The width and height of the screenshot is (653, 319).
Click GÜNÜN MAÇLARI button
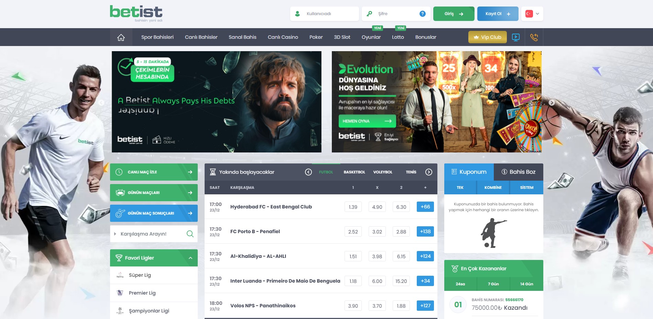click(154, 193)
